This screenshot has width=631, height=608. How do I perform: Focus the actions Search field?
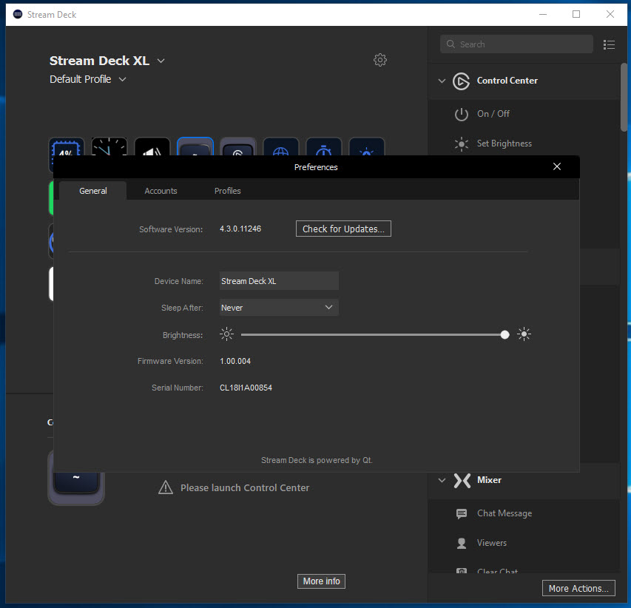pos(516,44)
